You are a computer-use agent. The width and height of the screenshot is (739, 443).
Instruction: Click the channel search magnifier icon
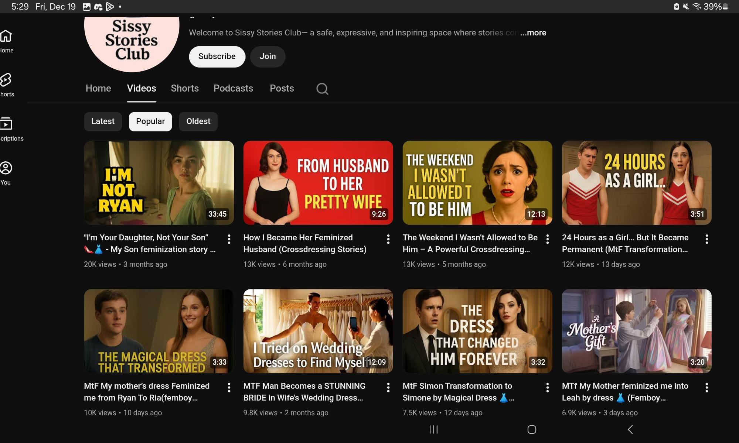[x=322, y=89]
